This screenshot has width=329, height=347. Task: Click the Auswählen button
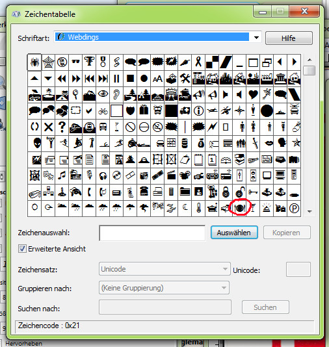tap(234, 233)
